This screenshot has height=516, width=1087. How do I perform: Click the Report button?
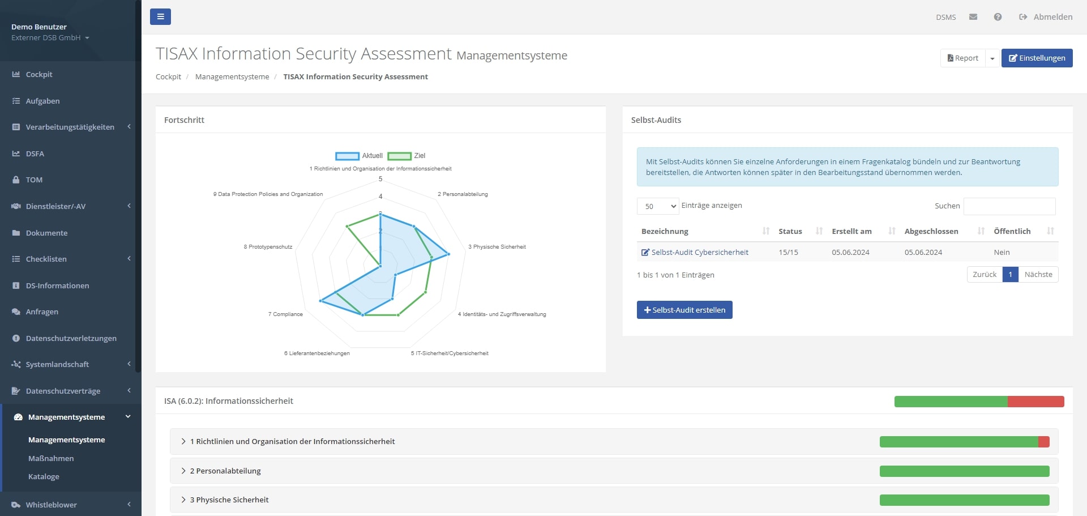tap(962, 58)
